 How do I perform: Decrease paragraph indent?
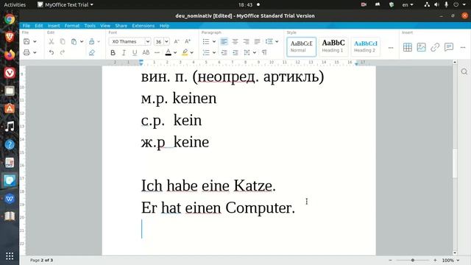click(224, 52)
